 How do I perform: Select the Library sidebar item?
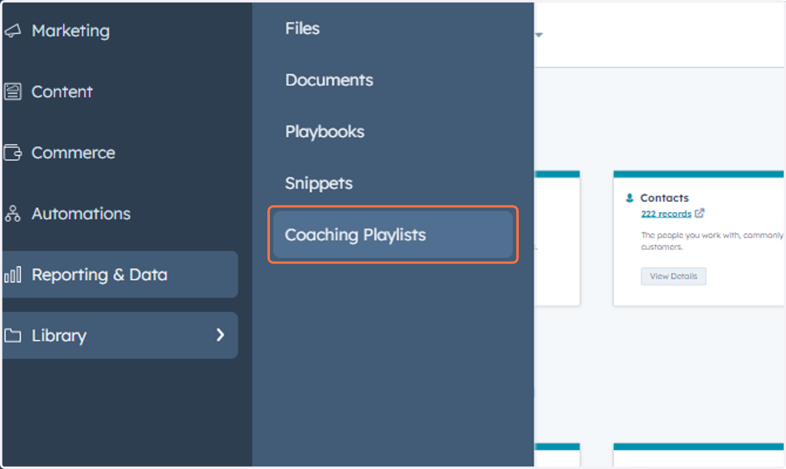(120, 336)
